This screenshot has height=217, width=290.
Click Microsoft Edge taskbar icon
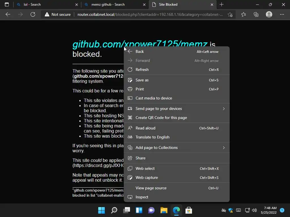pos(176,210)
